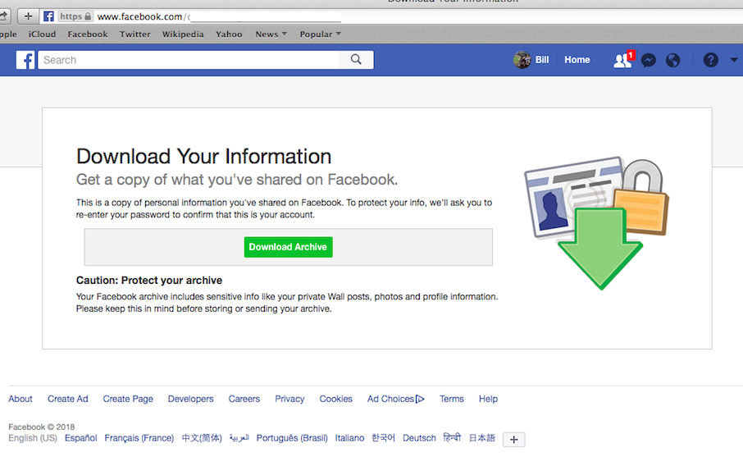Open the Help footer link

click(x=488, y=400)
